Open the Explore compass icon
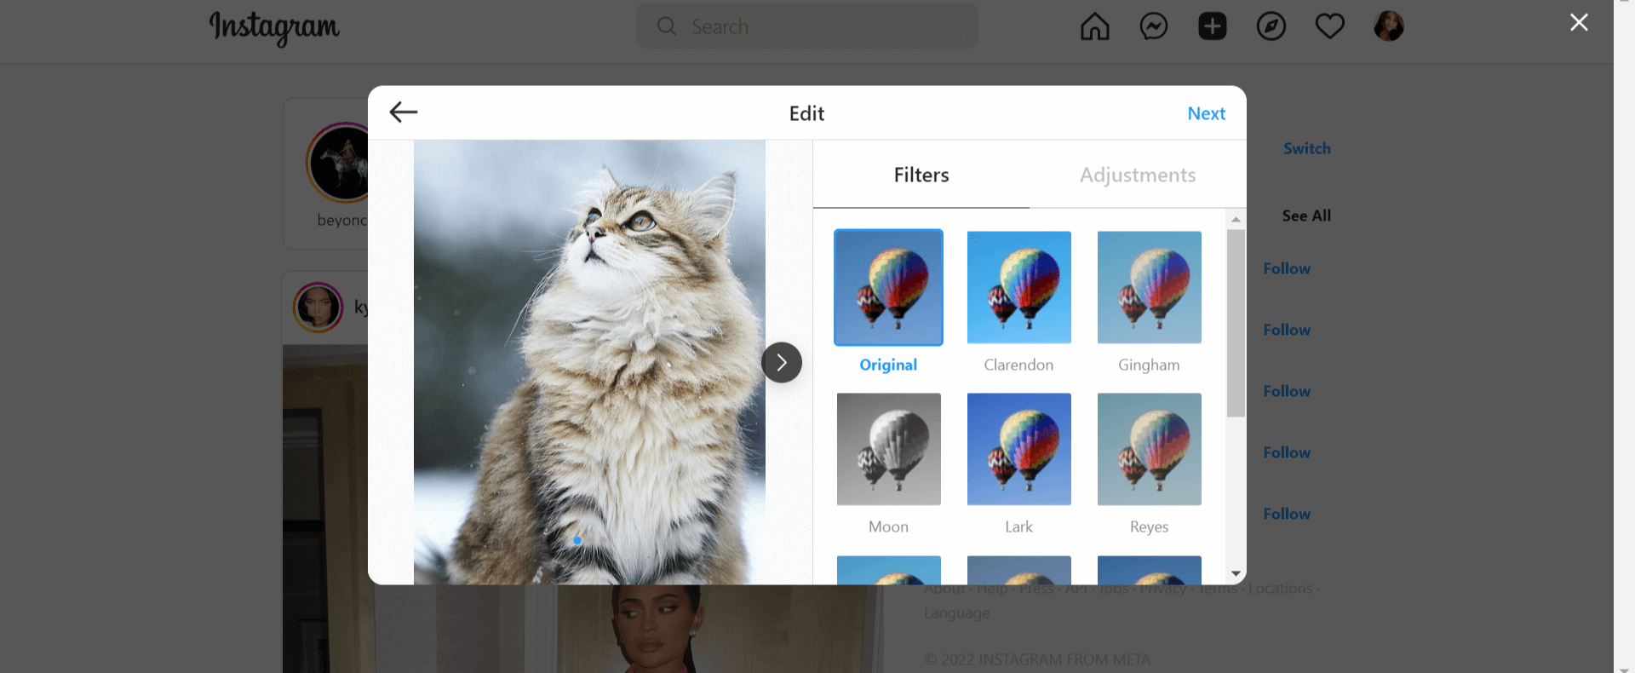This screenshot has height=673, width=1635. [x=1271, y=26]
